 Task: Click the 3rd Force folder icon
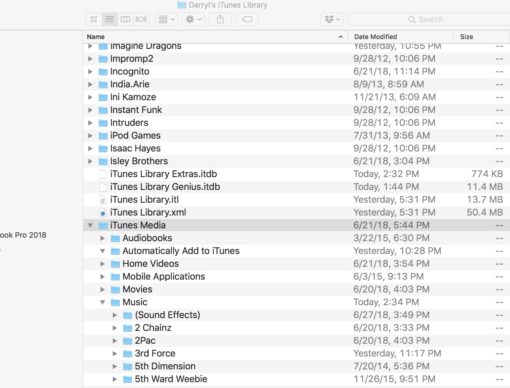(x=128, y=354)
